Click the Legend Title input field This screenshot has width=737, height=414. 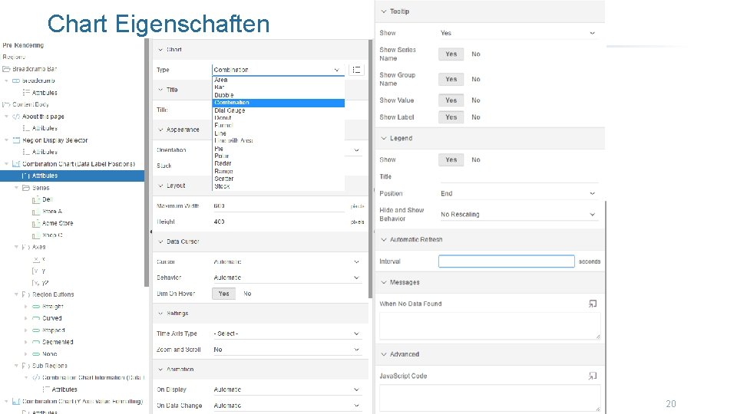pyautogui.click(x=519, y=176)
